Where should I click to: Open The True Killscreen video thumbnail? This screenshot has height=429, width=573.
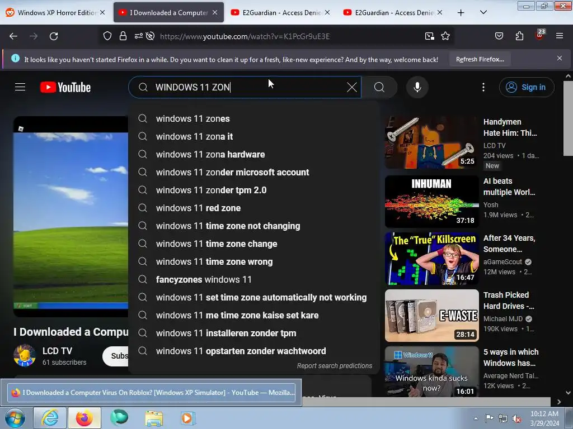[x=431, y=259]
